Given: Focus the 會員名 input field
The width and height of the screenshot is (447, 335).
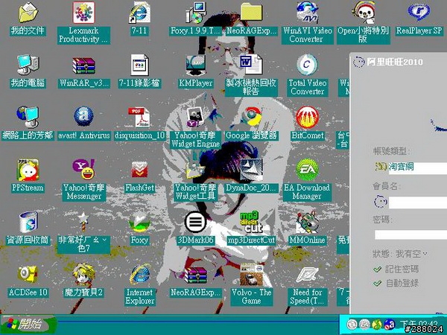Looking at the screenshot, I should [x=418, y=202].
